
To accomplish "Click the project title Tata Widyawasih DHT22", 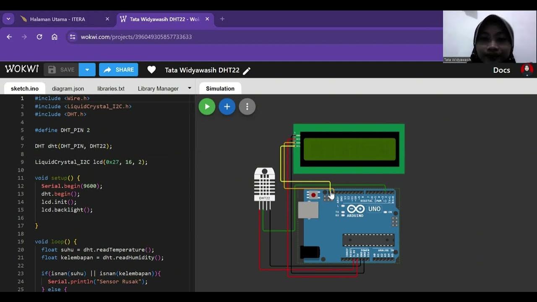I will pos(202,70).
